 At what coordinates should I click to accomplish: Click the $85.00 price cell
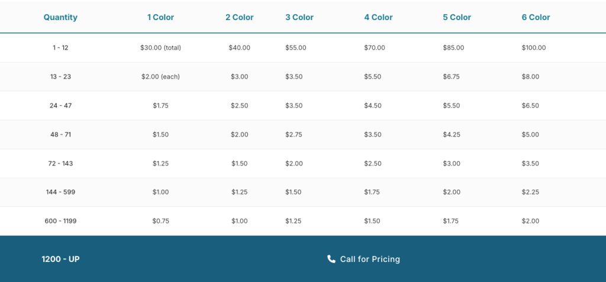click(453, 48)
